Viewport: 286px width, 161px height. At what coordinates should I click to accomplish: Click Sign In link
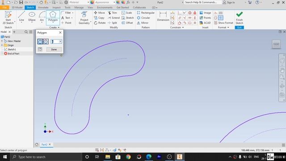229,2
